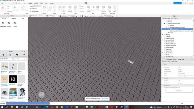The image size is (194, 109).
Task: Open the My Models dropdown
Action: [7, 59]
